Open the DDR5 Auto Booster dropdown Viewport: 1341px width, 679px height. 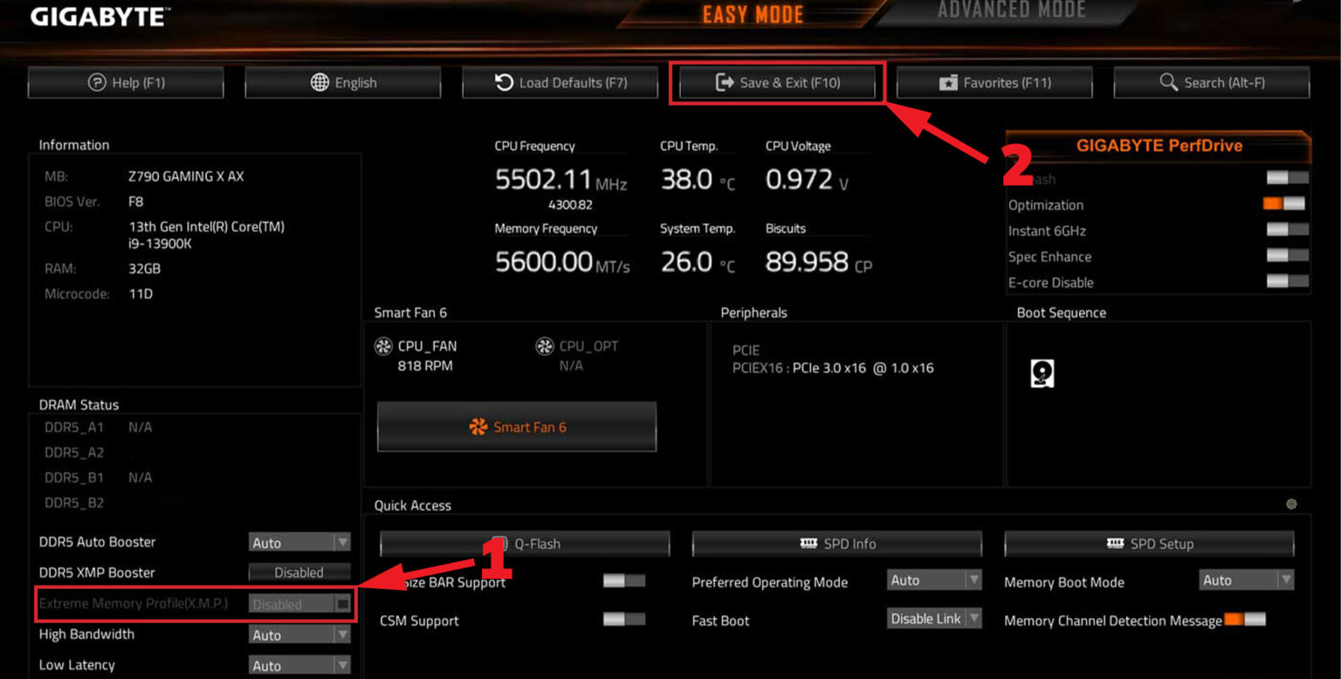[299, 542]
